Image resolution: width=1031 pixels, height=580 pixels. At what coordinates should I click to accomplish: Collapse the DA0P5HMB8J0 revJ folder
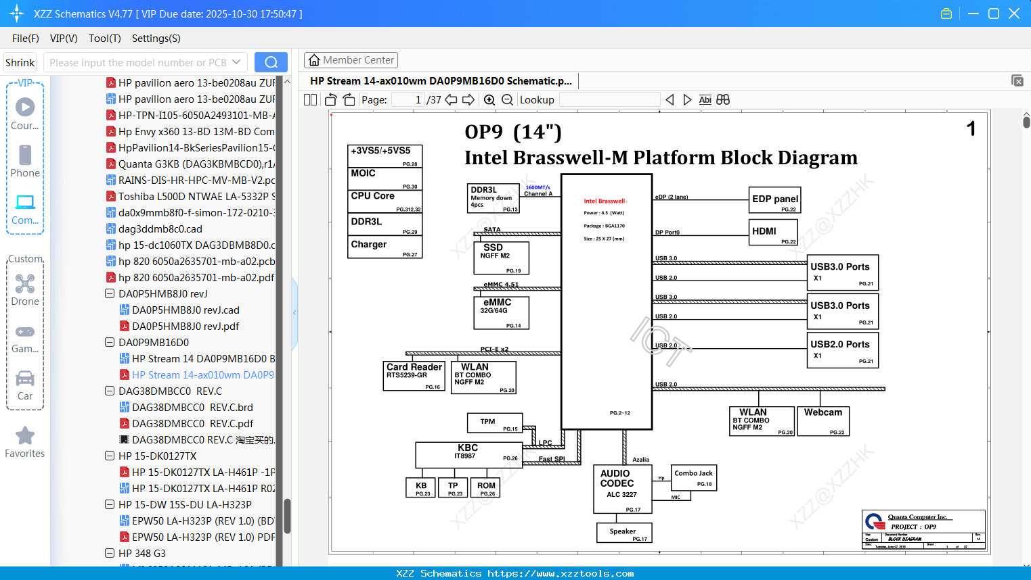coord(110,293)
